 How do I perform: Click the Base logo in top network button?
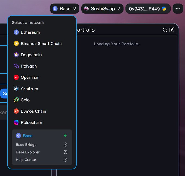click(x=55, y=9)
